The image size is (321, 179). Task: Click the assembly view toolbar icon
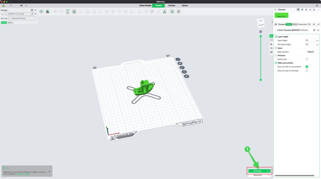pos(179,12)
